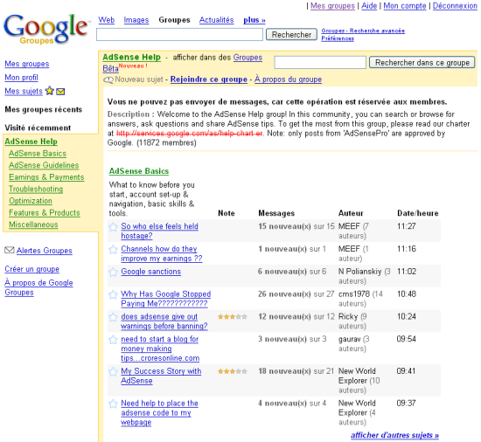Star the 'Channels how do they improve' topic
481x442 pixels.
(x=113, y=250)
